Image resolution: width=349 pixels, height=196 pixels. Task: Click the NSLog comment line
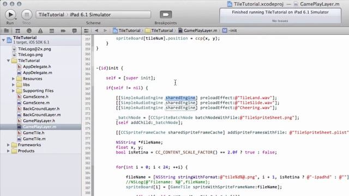tap(168, 182)
